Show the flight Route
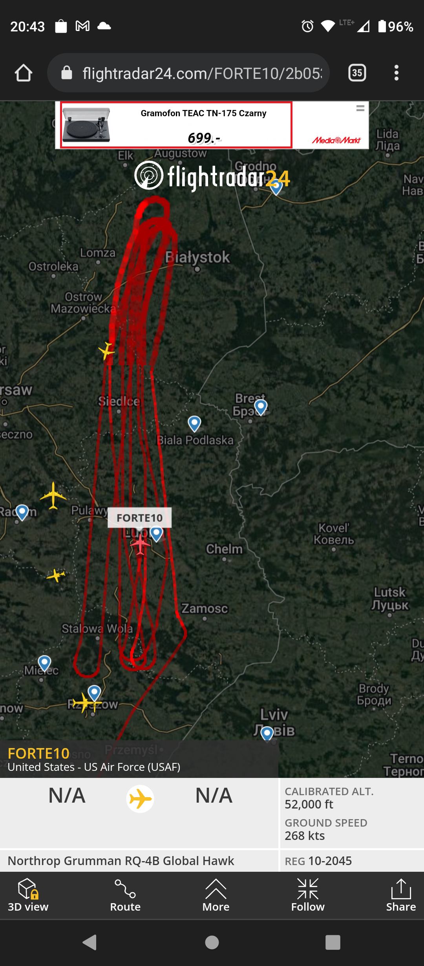Viewport: 424px width, 966px height. pyautogui.click(x=125, y=895)
